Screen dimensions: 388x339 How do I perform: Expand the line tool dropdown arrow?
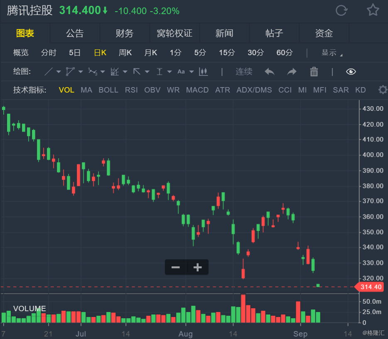(x=59, y=72)
